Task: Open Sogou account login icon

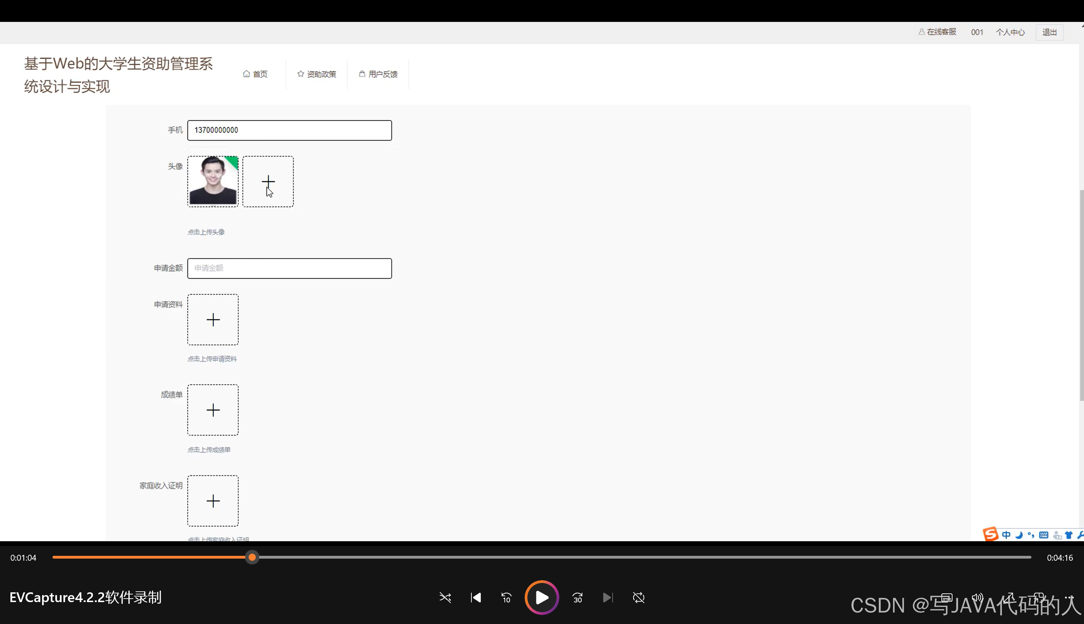Action: (x=1058, y=535)
